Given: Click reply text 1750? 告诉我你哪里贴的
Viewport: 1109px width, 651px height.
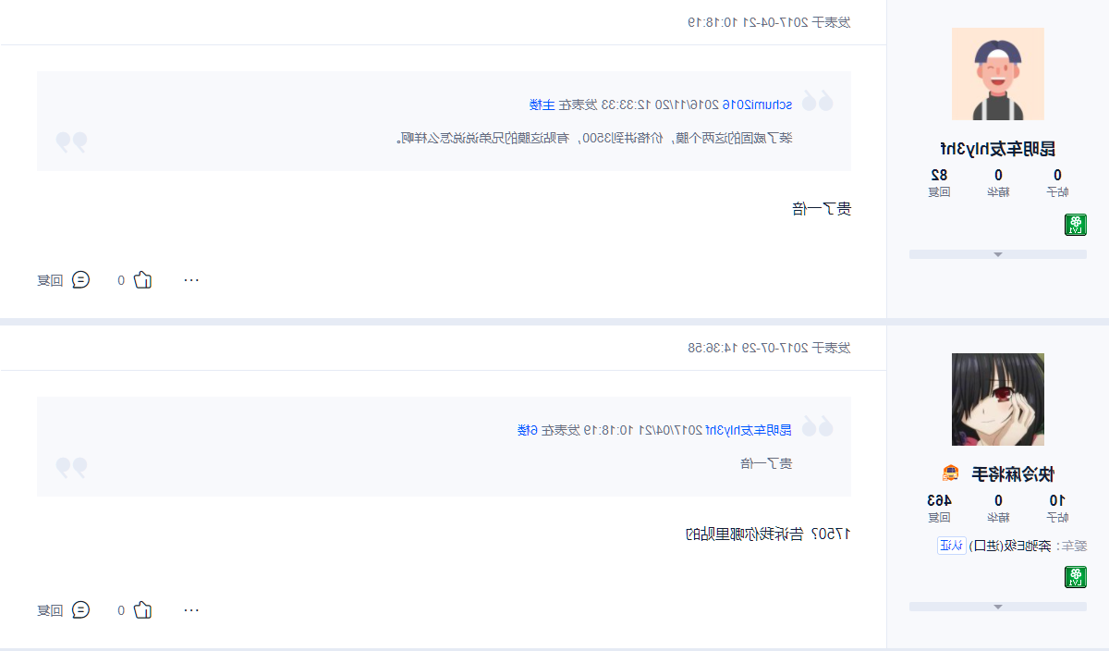Looking at the screenshot, I should pos(767,534).
